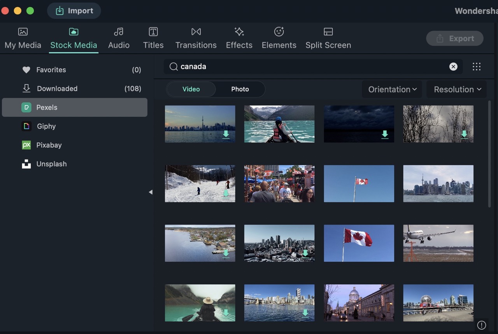Screen dimensions: 498x334
Task: Open the Audio panel
Action: (119, 38)
